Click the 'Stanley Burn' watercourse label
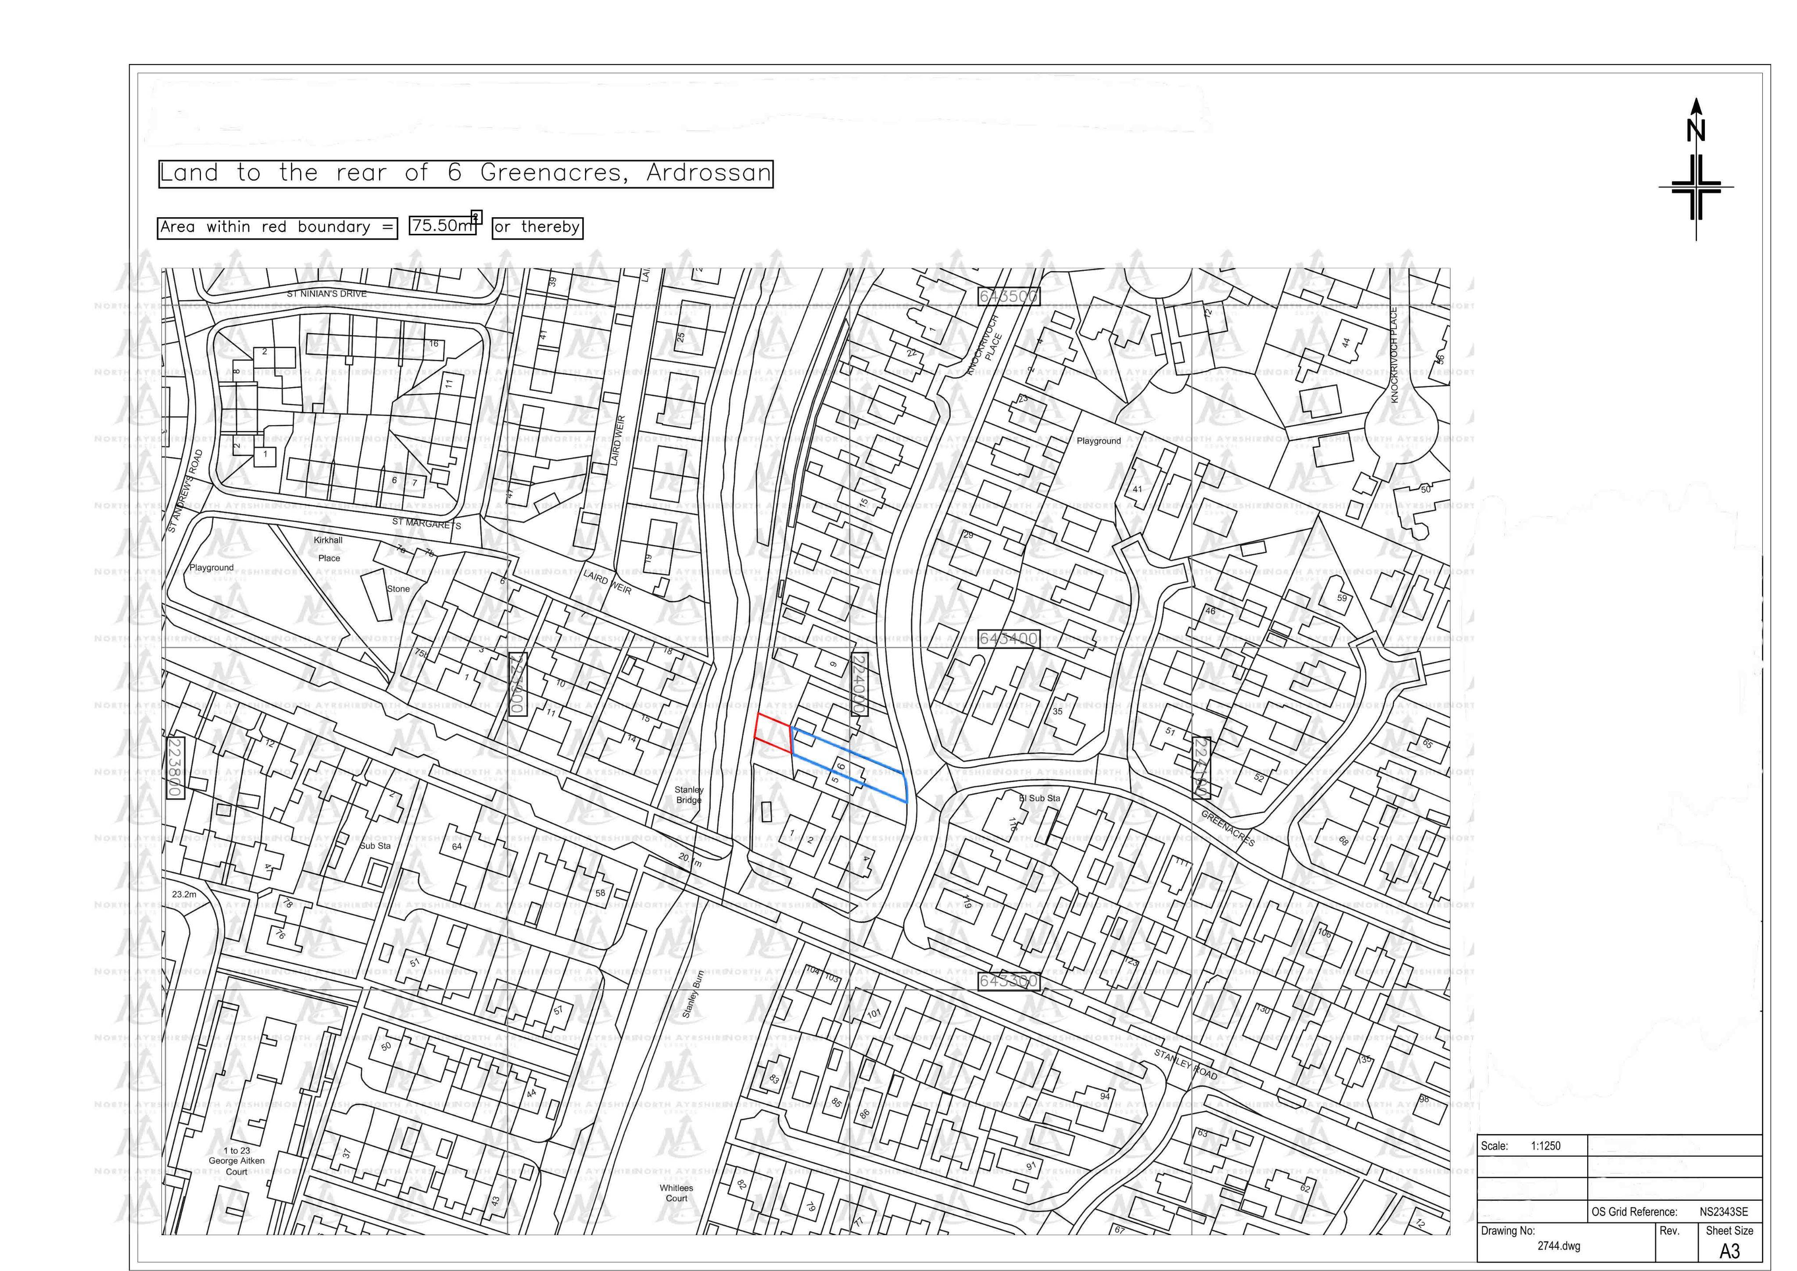This screenshot has height=1271, width=1797. [694, 995]
